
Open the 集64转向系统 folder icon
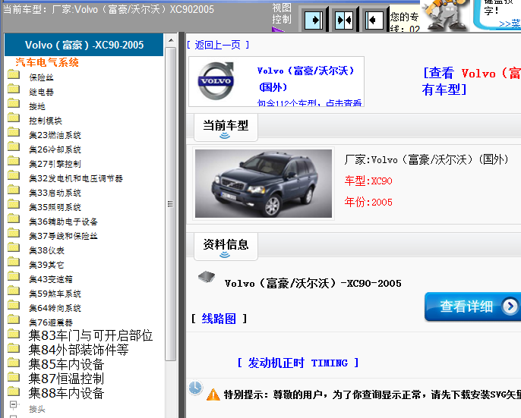(x=14, y=305)
